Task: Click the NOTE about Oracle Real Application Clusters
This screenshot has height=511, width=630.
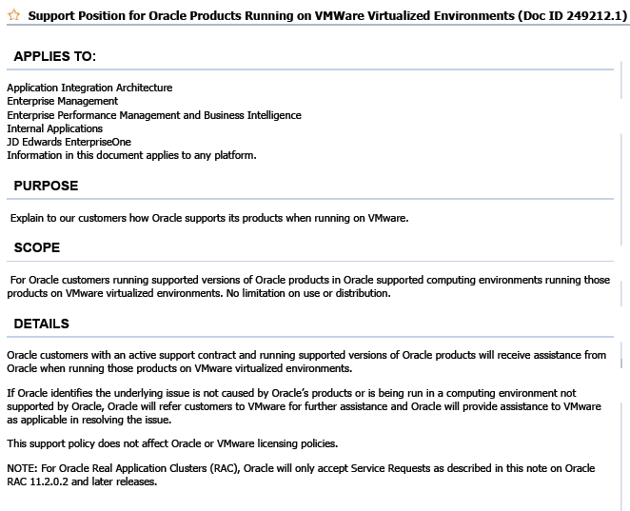Action: click(x=301, y=475)
